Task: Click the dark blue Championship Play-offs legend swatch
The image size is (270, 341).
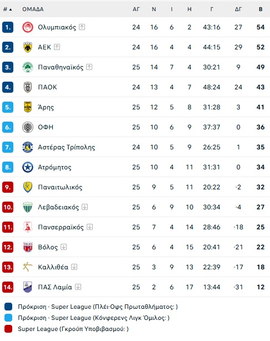Action: pyautogui.click(x=8, y=307)
